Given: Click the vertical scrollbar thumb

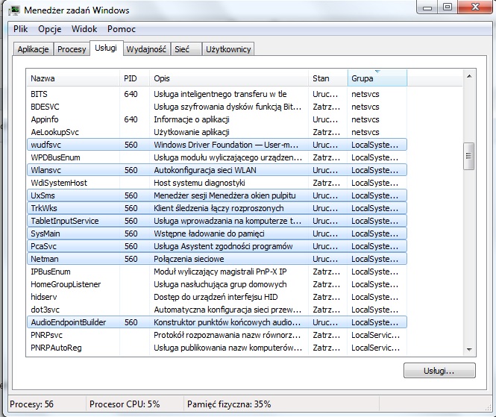Looking at the screenshot, I should click(469, 157).
